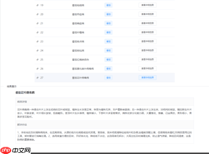The width and height of the screenshot is (209, 154).
Task: View detailed info for row 22
Action: [147, 32]
